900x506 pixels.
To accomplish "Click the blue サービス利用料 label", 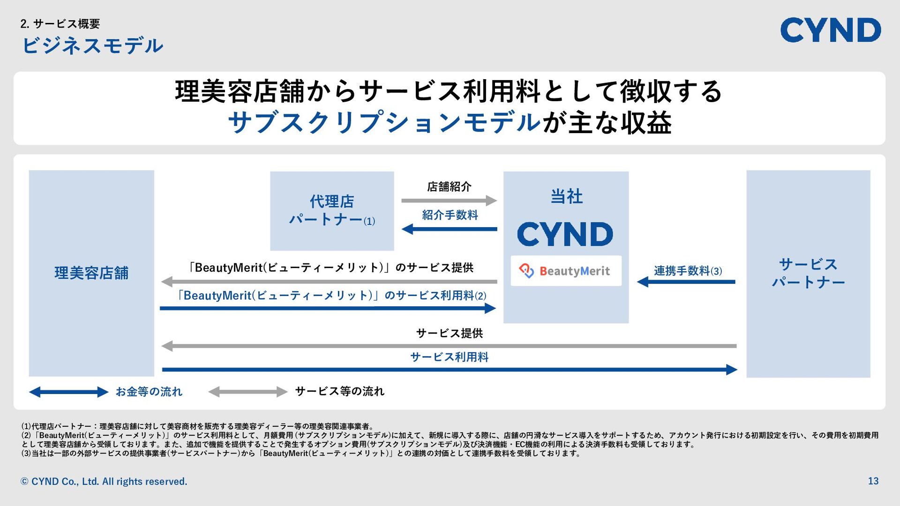I will (450, 357).
